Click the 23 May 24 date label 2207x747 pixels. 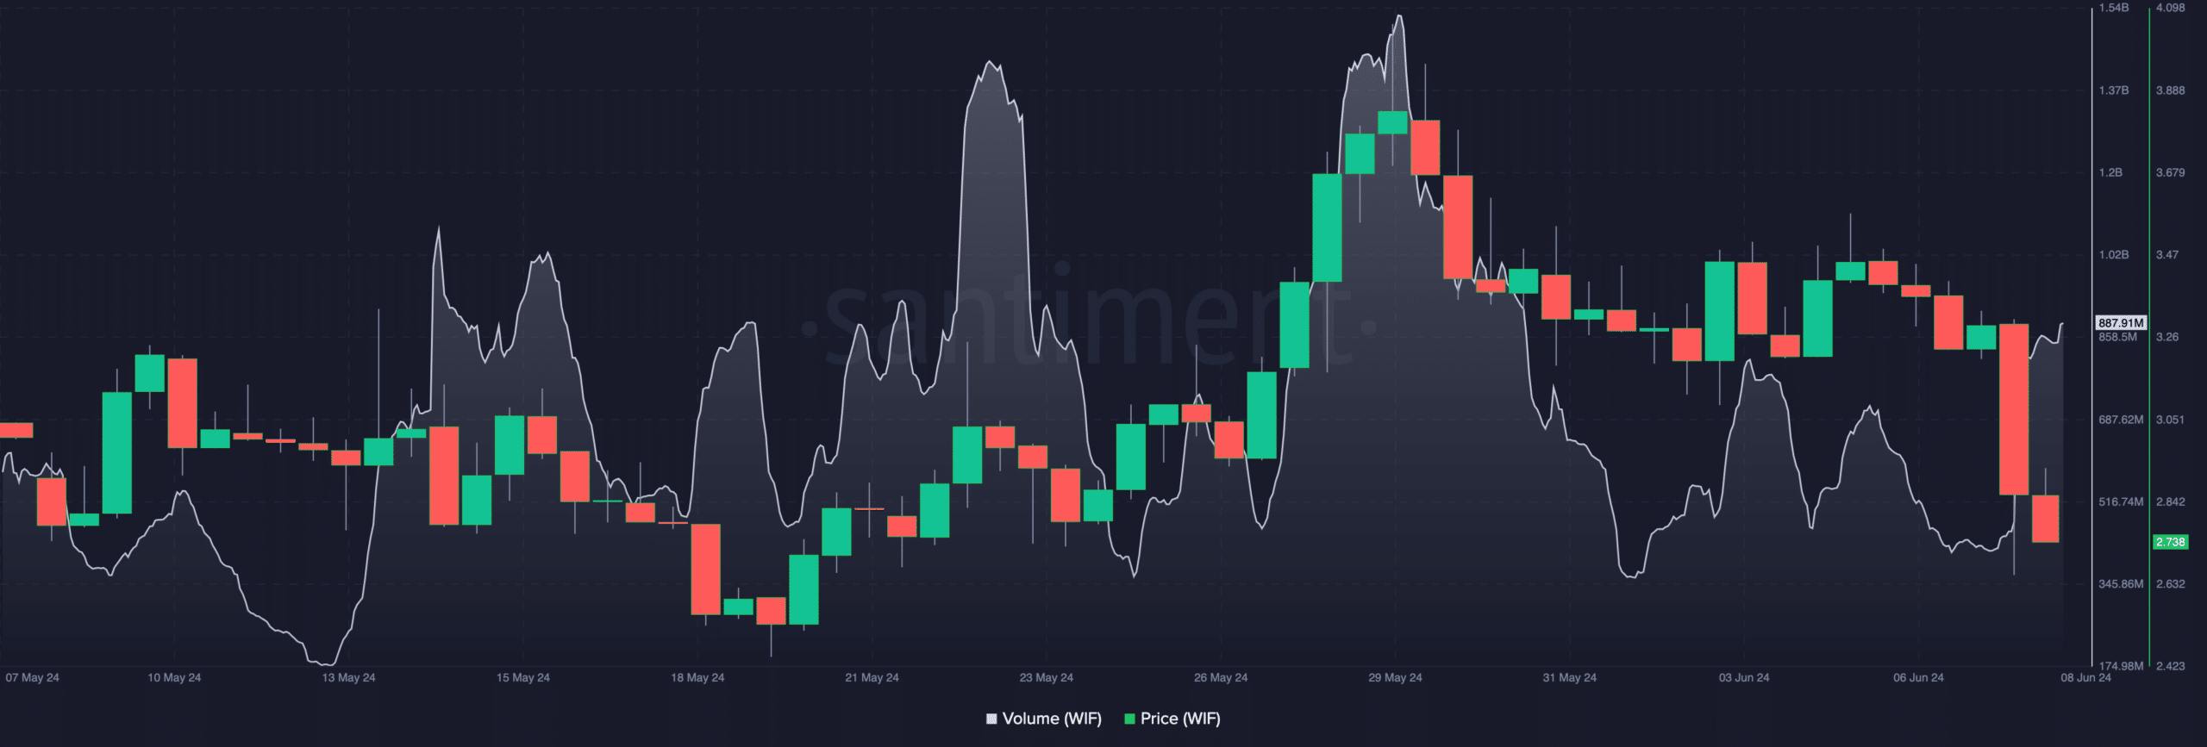[x=1046, y=677]
